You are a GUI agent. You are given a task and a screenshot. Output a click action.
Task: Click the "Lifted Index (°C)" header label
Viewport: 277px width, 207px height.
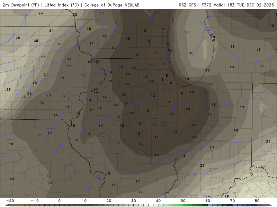tap(62, 5)
